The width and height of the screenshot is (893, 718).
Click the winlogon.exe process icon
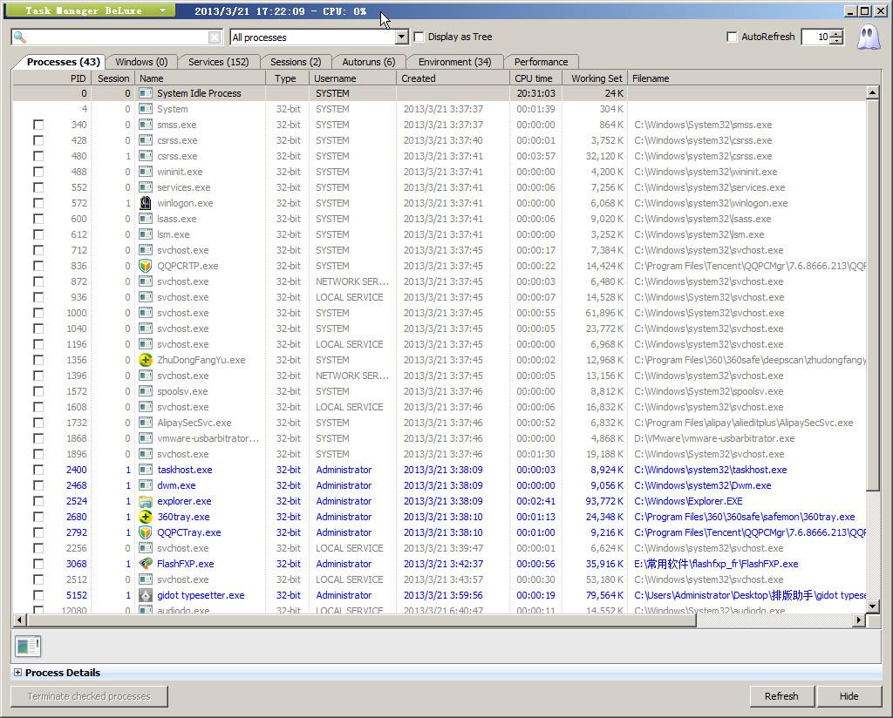146,203
